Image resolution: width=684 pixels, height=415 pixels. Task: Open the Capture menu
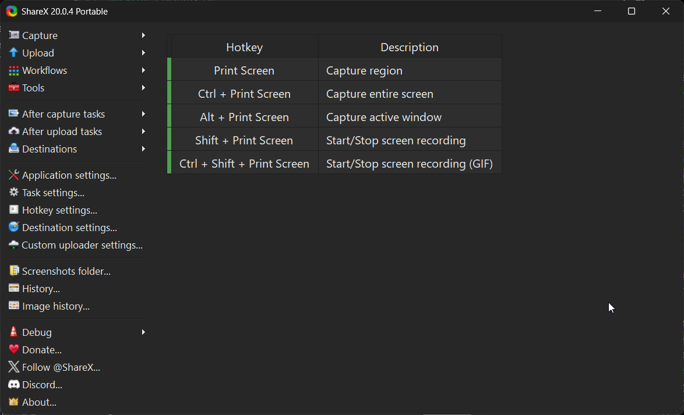(77, 36)
